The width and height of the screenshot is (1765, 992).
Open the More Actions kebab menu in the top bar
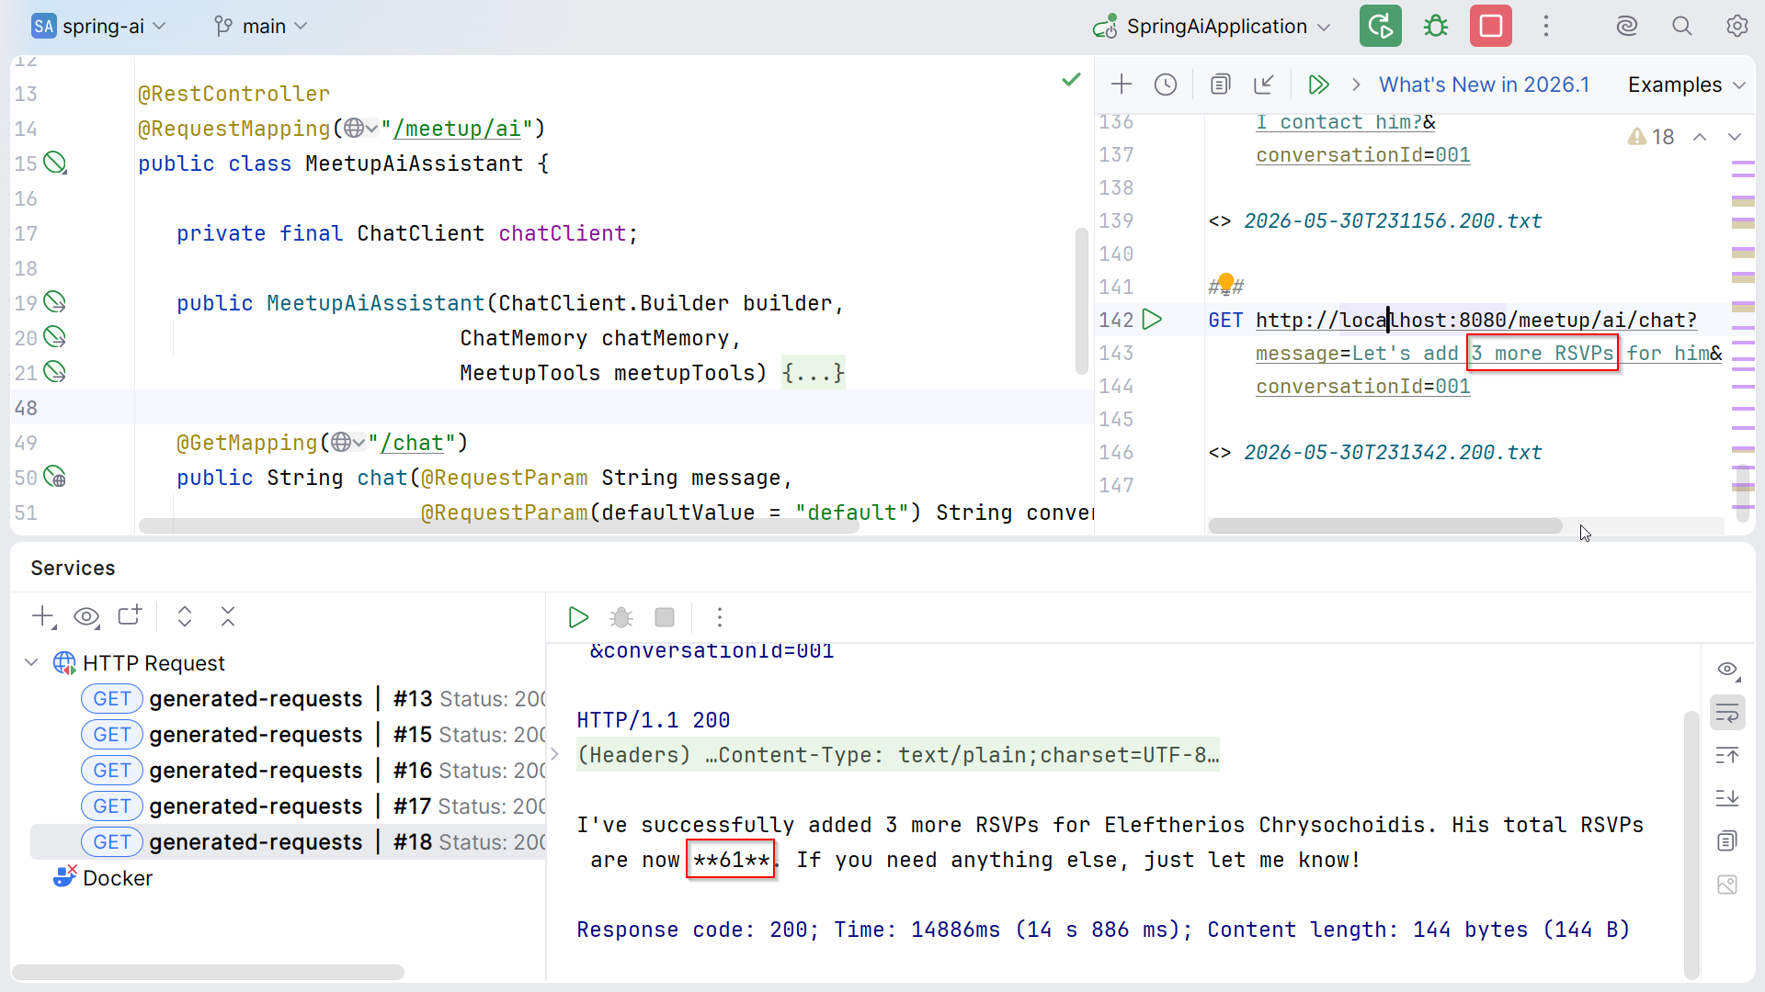[x=1546, y=26]
